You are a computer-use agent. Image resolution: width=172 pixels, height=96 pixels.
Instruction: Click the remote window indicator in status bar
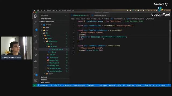(35, 85)
